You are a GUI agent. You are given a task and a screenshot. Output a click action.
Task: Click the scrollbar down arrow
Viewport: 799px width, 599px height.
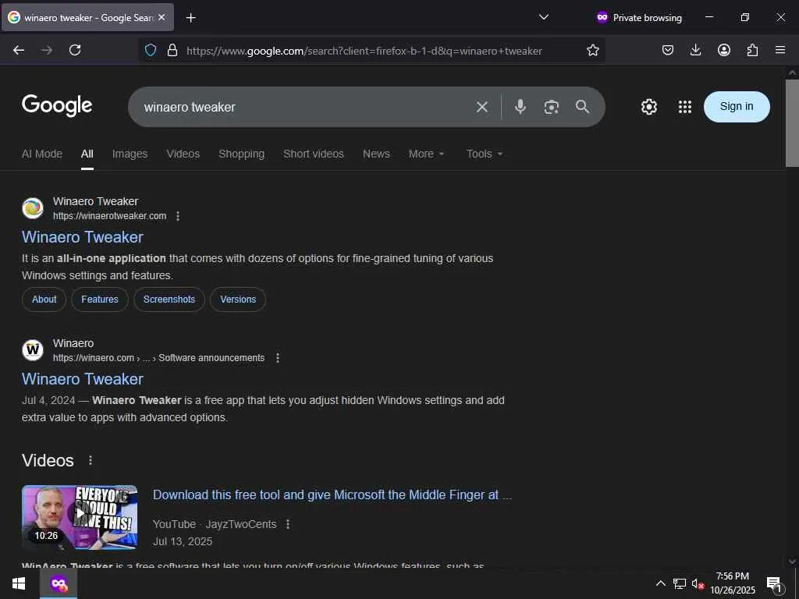792,562
